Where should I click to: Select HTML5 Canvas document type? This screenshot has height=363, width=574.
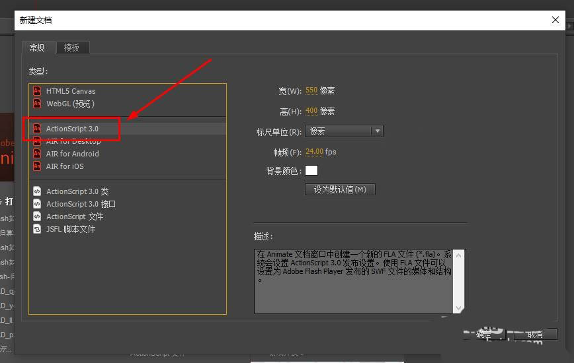128,91
